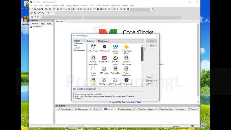This screenshot has height=130, width=231.
Task: Select Custom in the wizard type list
Action: tap(77, 48)
